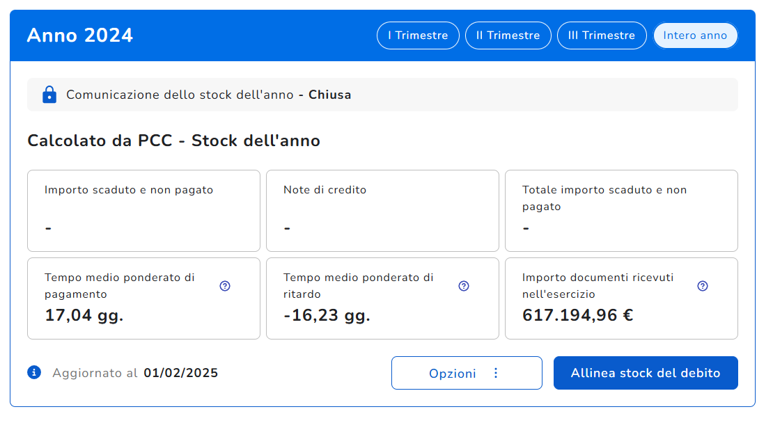Click the 17,04 gg. payment time value
Screen dimensions: 773x423
(84, 316)
